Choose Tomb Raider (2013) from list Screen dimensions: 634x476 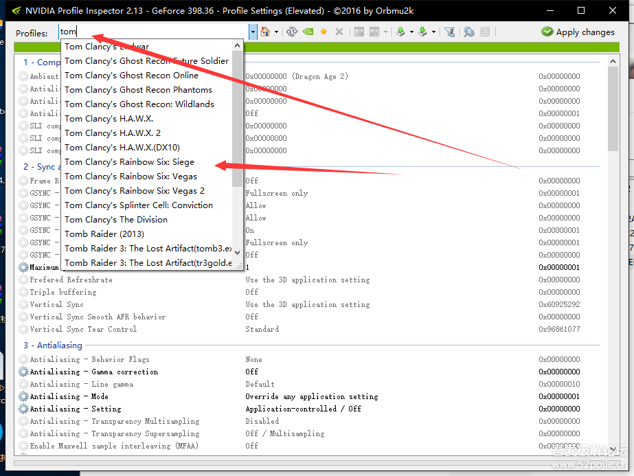(104, 234)
